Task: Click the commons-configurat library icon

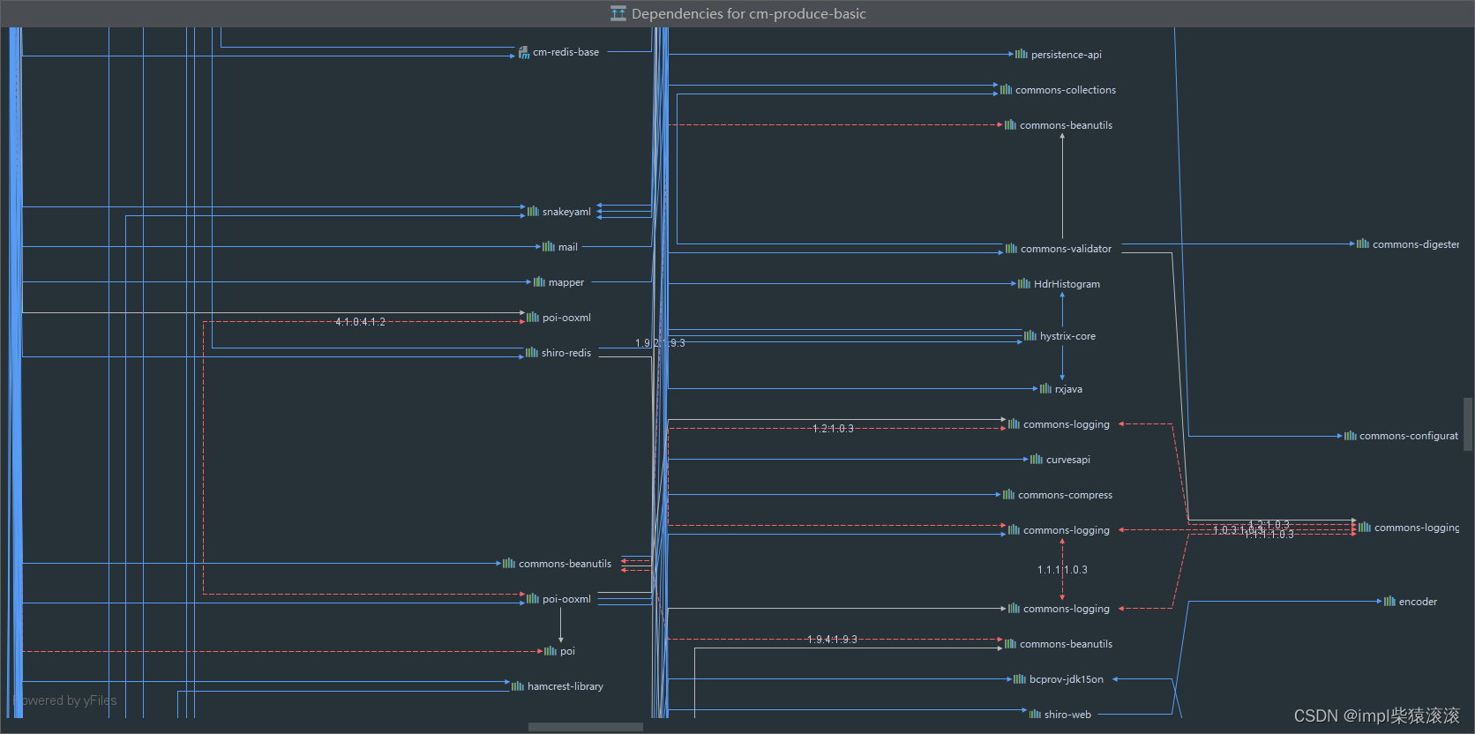Action: click(1351, 436)
